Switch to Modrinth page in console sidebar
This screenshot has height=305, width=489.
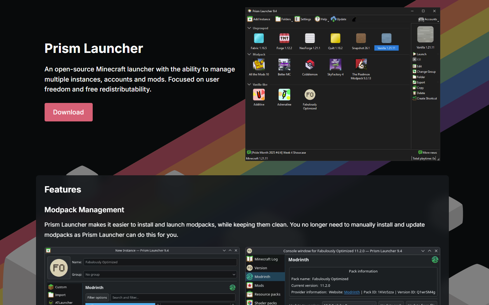tap(262, 277)
